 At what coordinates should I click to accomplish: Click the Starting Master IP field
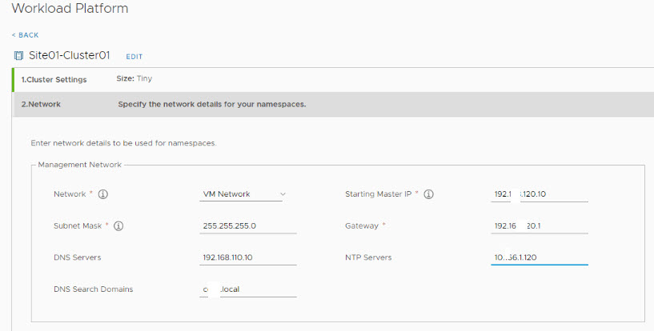[x=540, y=194]
